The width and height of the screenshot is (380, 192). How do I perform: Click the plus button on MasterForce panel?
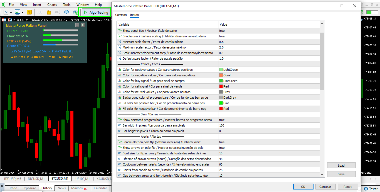83,25
